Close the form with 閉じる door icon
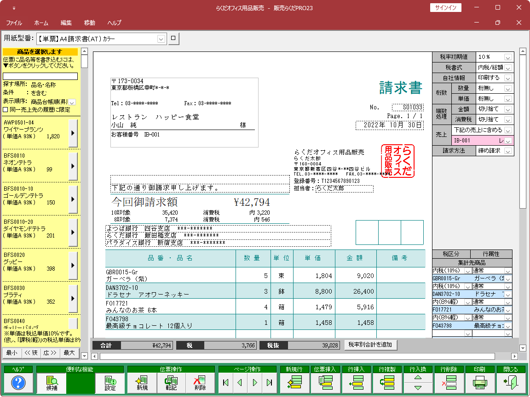Screen dimensions: 530x397 pos(511,382)
